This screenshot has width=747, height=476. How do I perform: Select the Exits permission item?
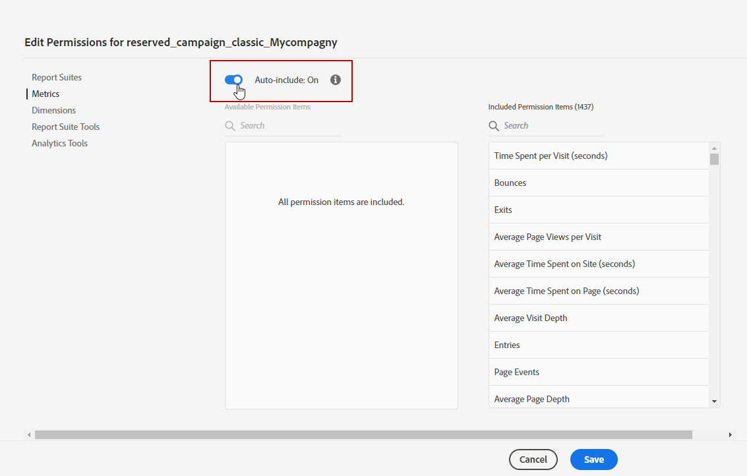tap(599, 210)
